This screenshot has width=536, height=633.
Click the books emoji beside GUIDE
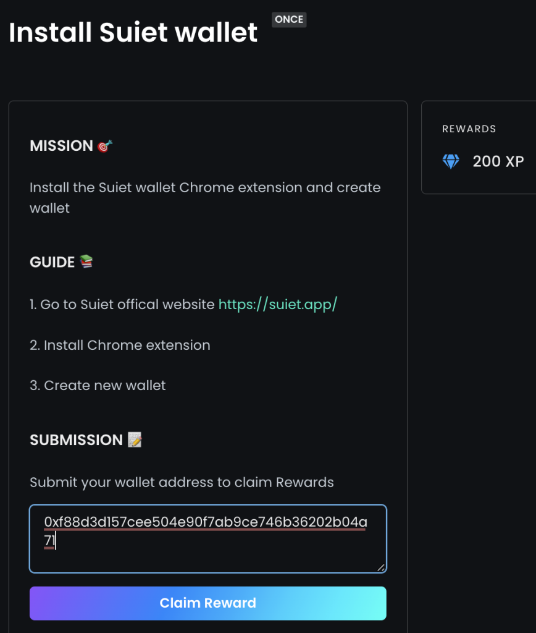coord(86,261)
